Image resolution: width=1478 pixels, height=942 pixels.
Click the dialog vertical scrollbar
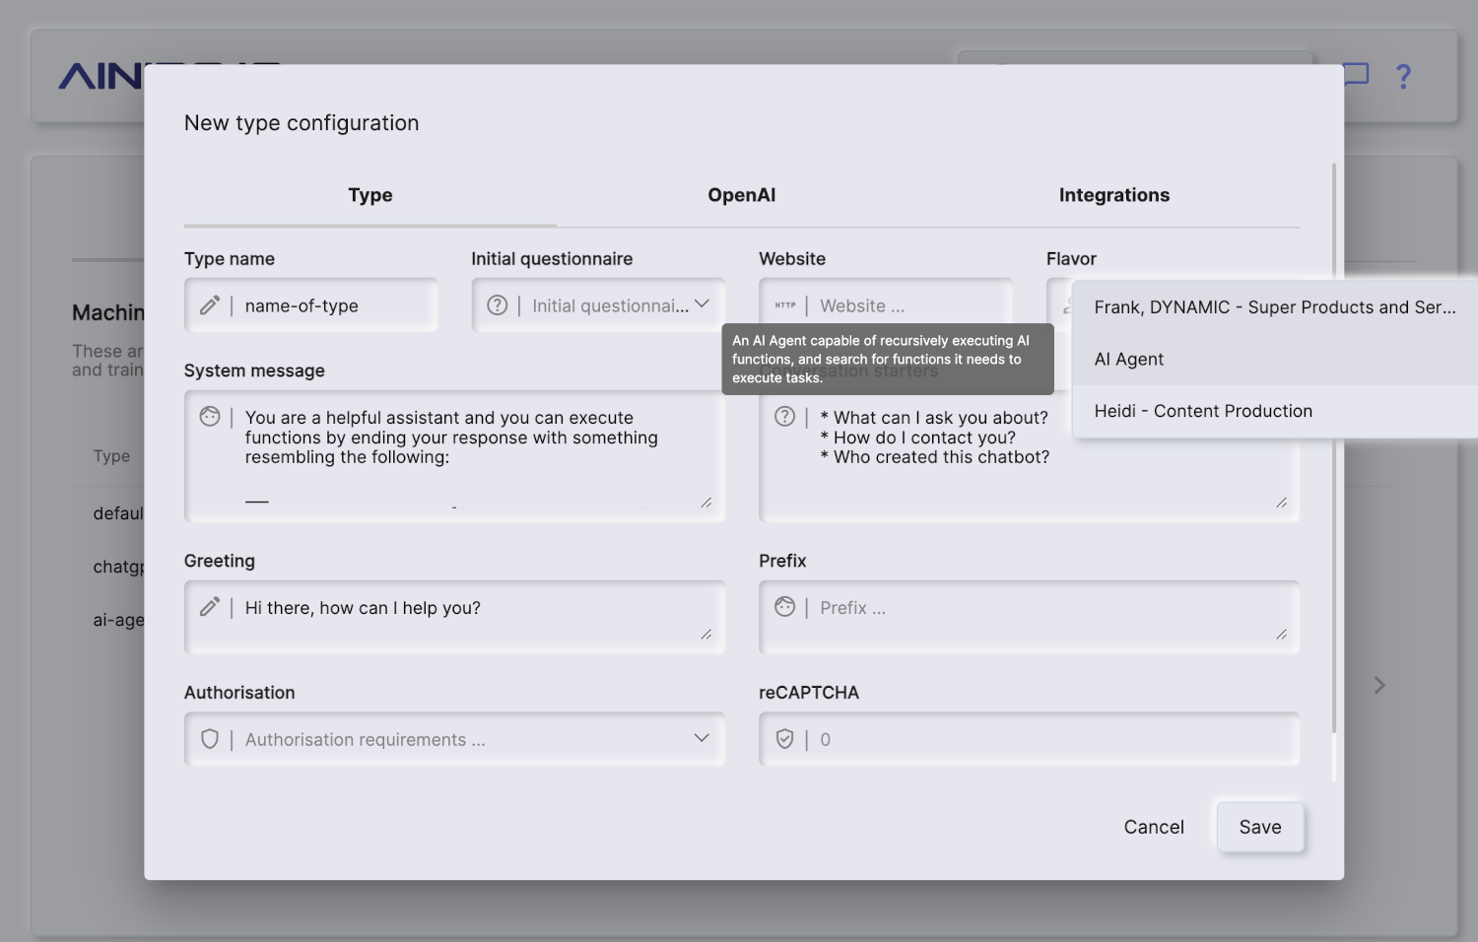[1334, 448]
